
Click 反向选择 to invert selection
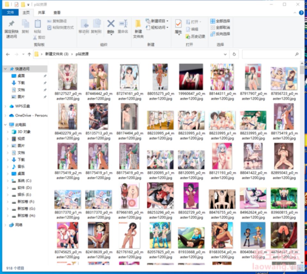point(220,34)
